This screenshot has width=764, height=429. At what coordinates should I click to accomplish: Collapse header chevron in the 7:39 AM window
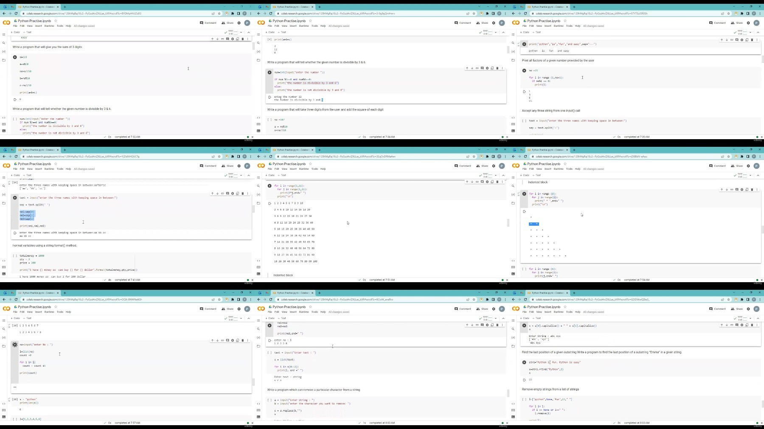(758, 32)
